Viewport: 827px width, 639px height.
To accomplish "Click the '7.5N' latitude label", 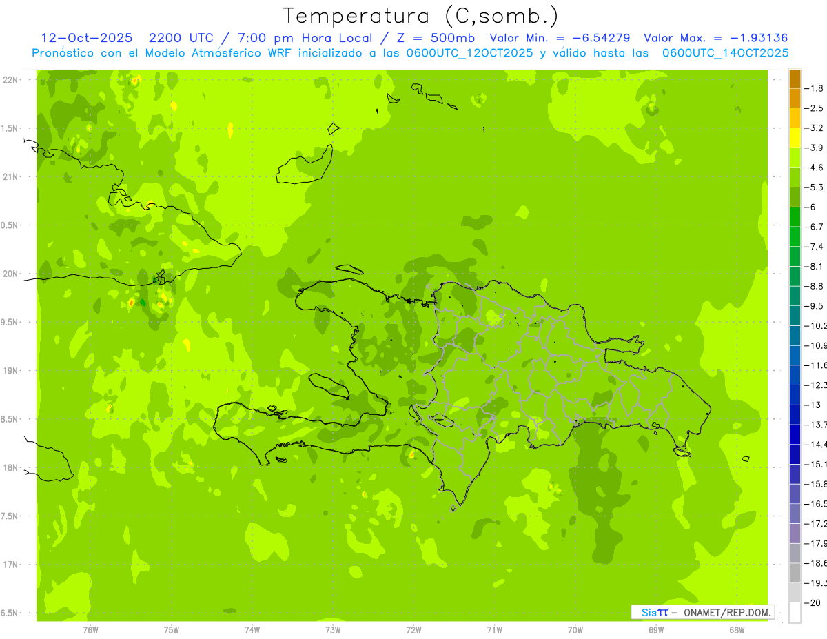I will [x=9, y=516].
